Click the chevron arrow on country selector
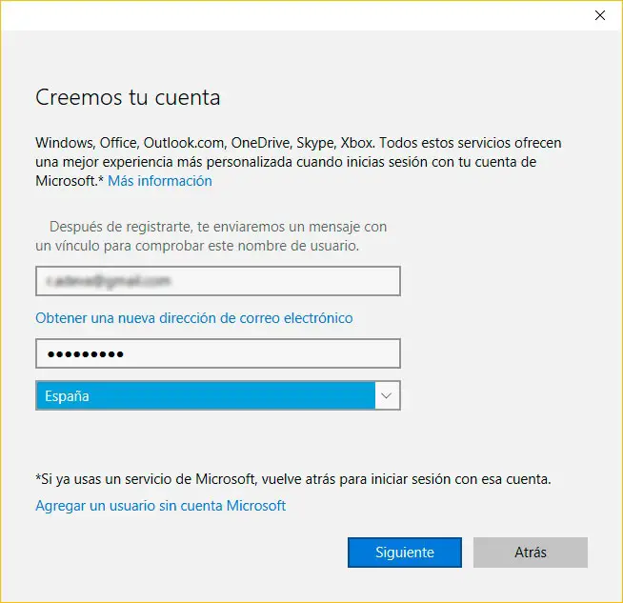The width and height of the screenshot is (623, 603). (x=386, y=395)
